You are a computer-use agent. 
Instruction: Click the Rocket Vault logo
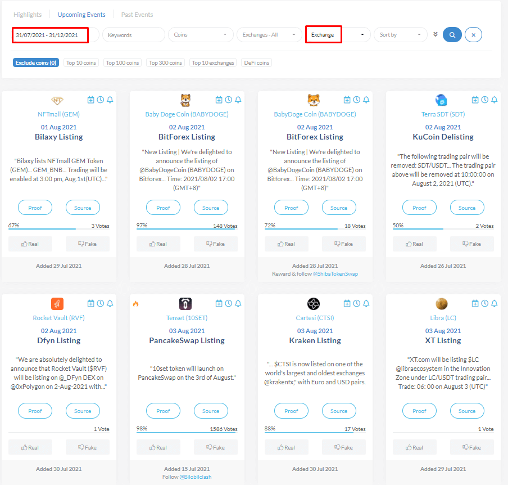pyautogui.click(x=57, y=304)
